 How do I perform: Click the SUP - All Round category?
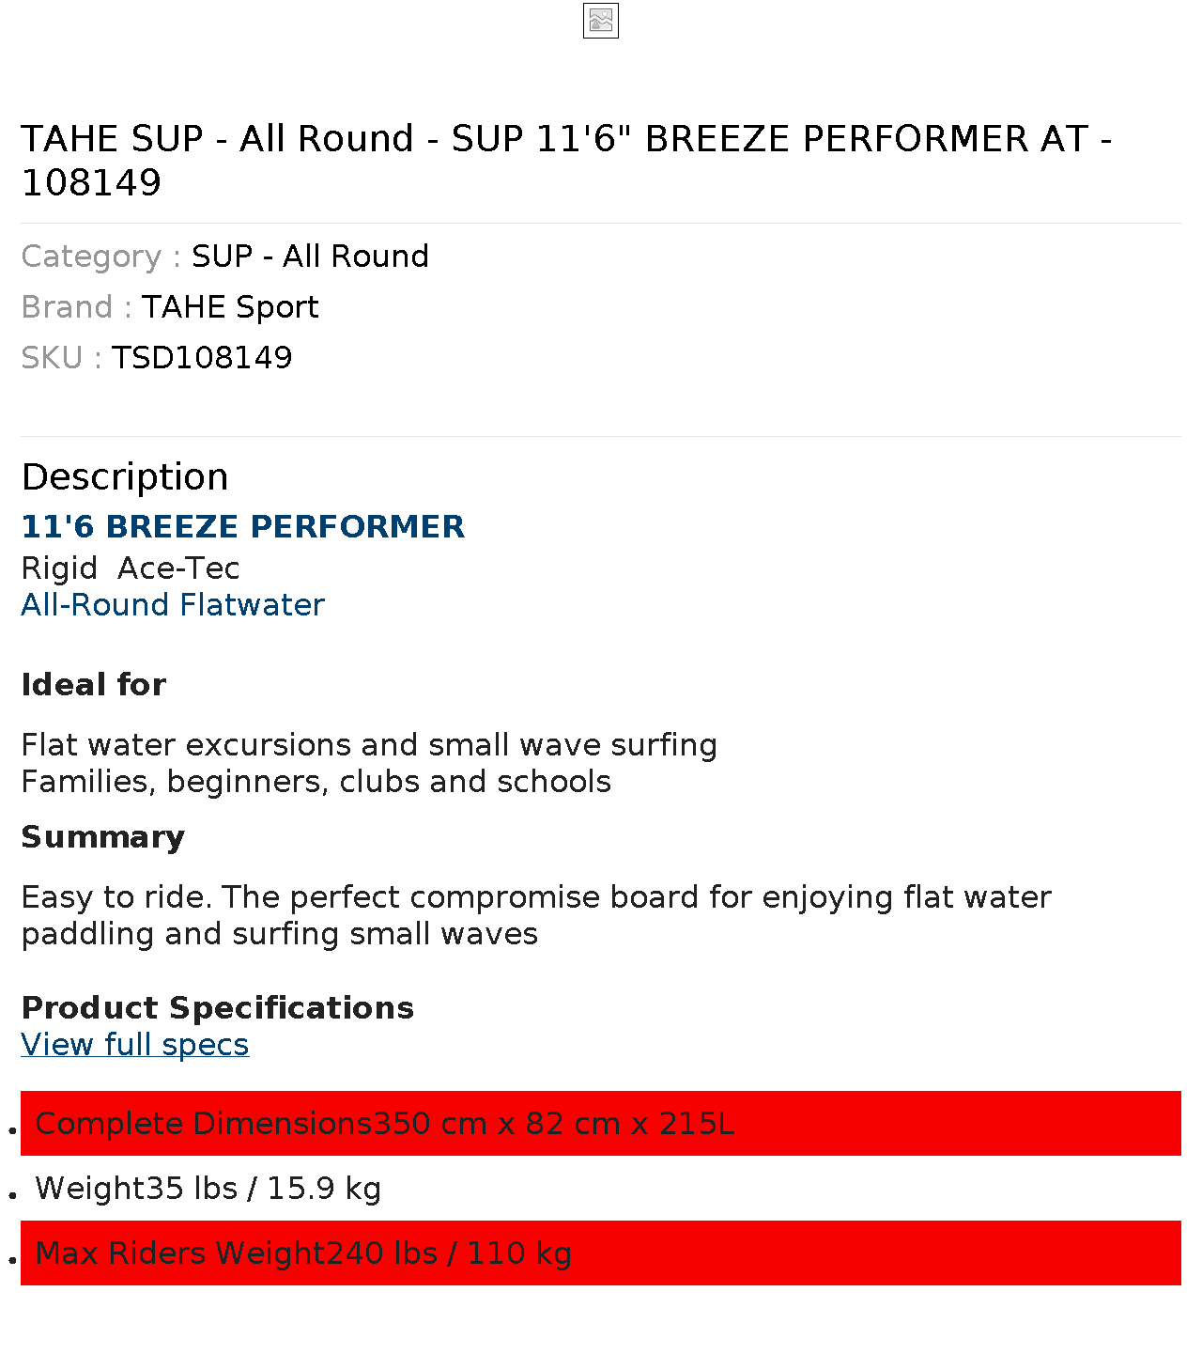tap(310, 257)
